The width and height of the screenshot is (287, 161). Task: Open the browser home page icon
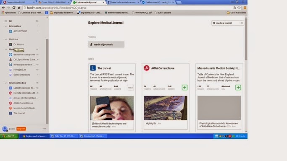pyautogui.click(x=19, y=8)
